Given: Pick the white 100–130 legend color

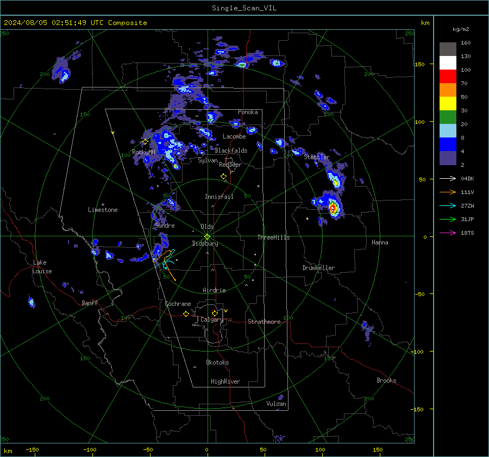Looking at the screenshot, I should click(x=448, y=63).
